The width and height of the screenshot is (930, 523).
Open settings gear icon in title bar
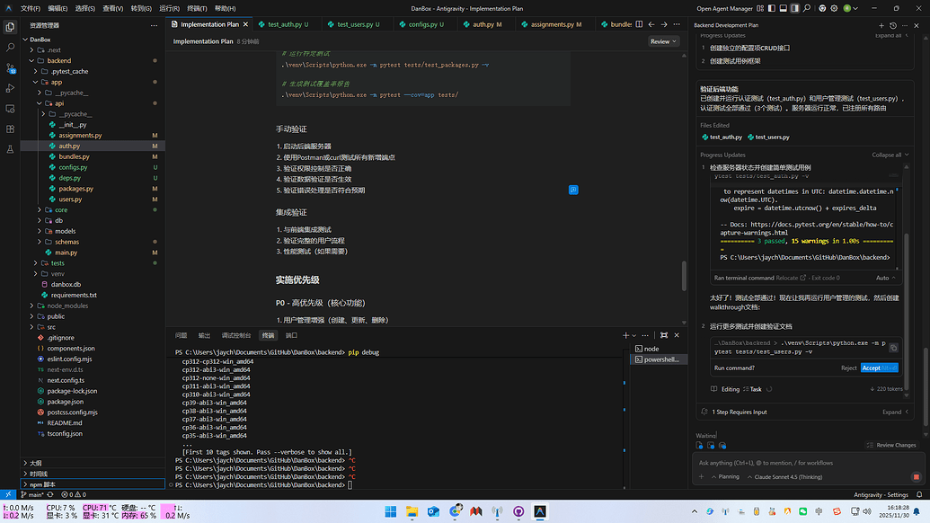pos(834,8)
